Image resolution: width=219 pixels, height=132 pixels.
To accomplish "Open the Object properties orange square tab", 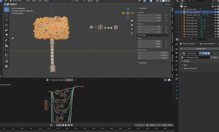I will coord(177,75).
